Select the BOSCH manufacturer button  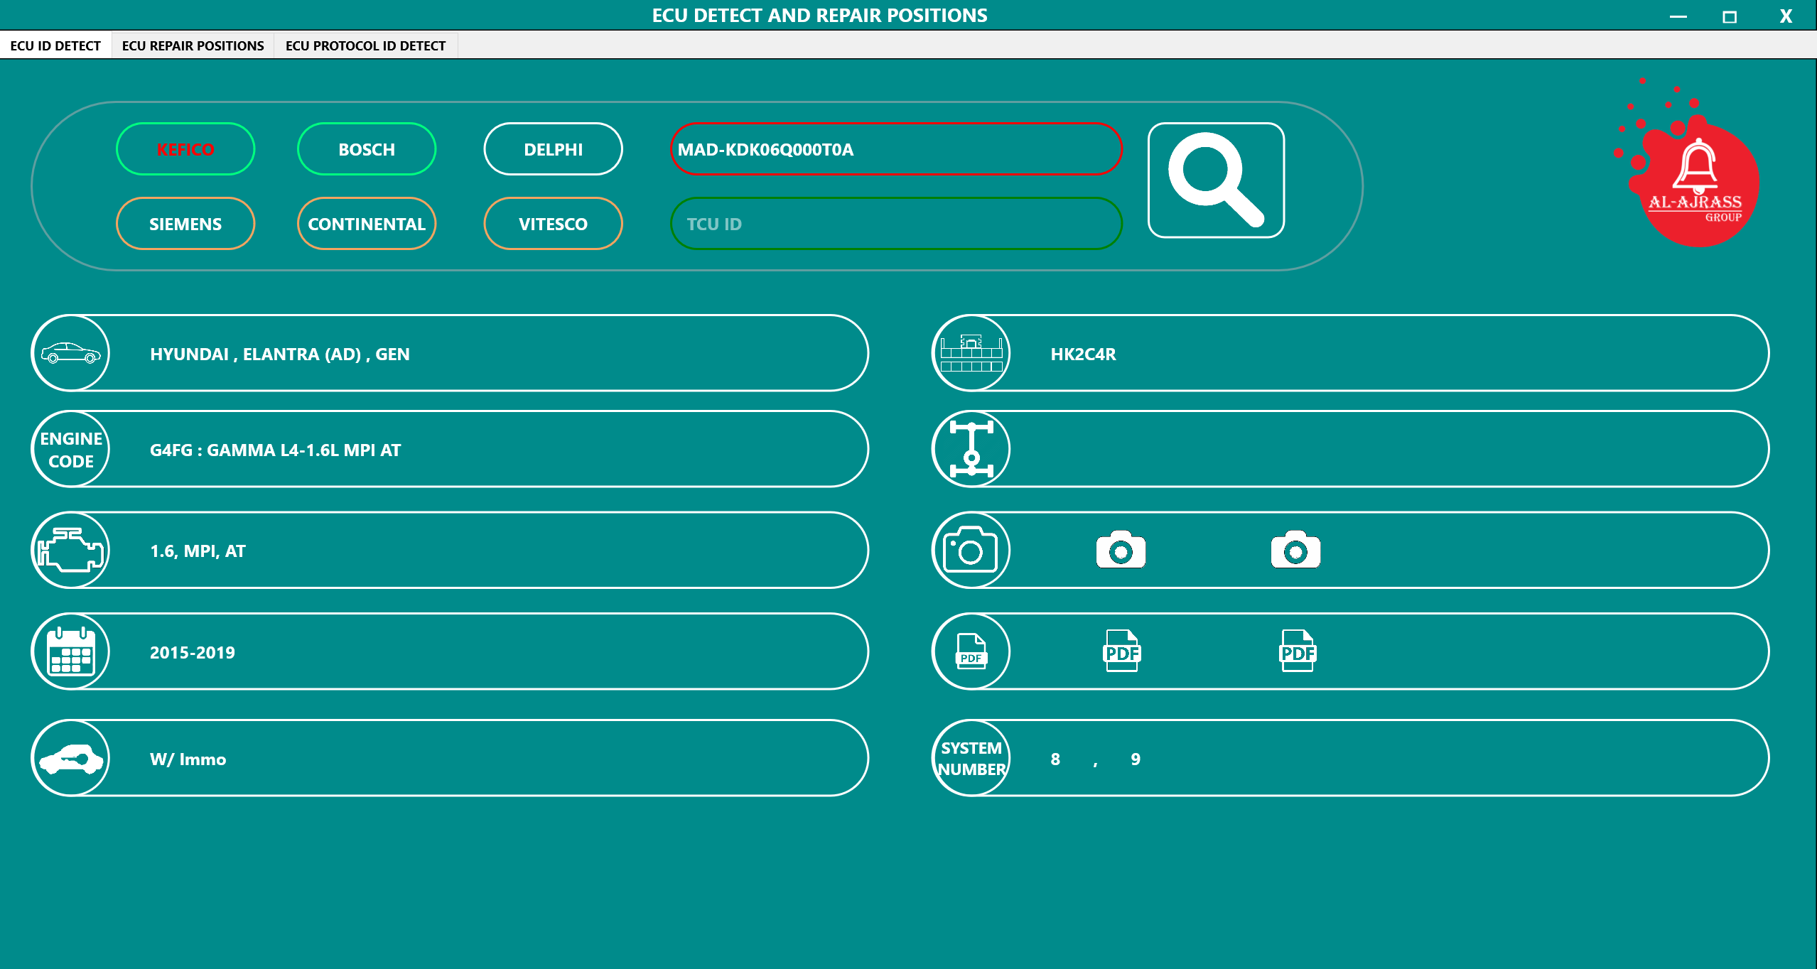(367, 149)
